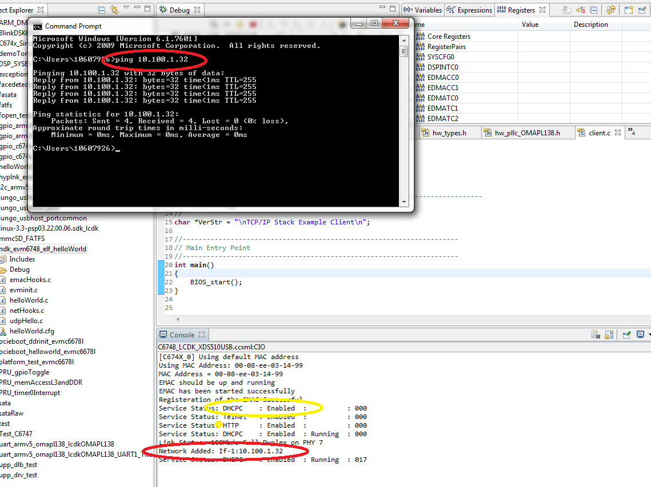Open netHooks.c in Project Explorer

(x=26, y=311)
